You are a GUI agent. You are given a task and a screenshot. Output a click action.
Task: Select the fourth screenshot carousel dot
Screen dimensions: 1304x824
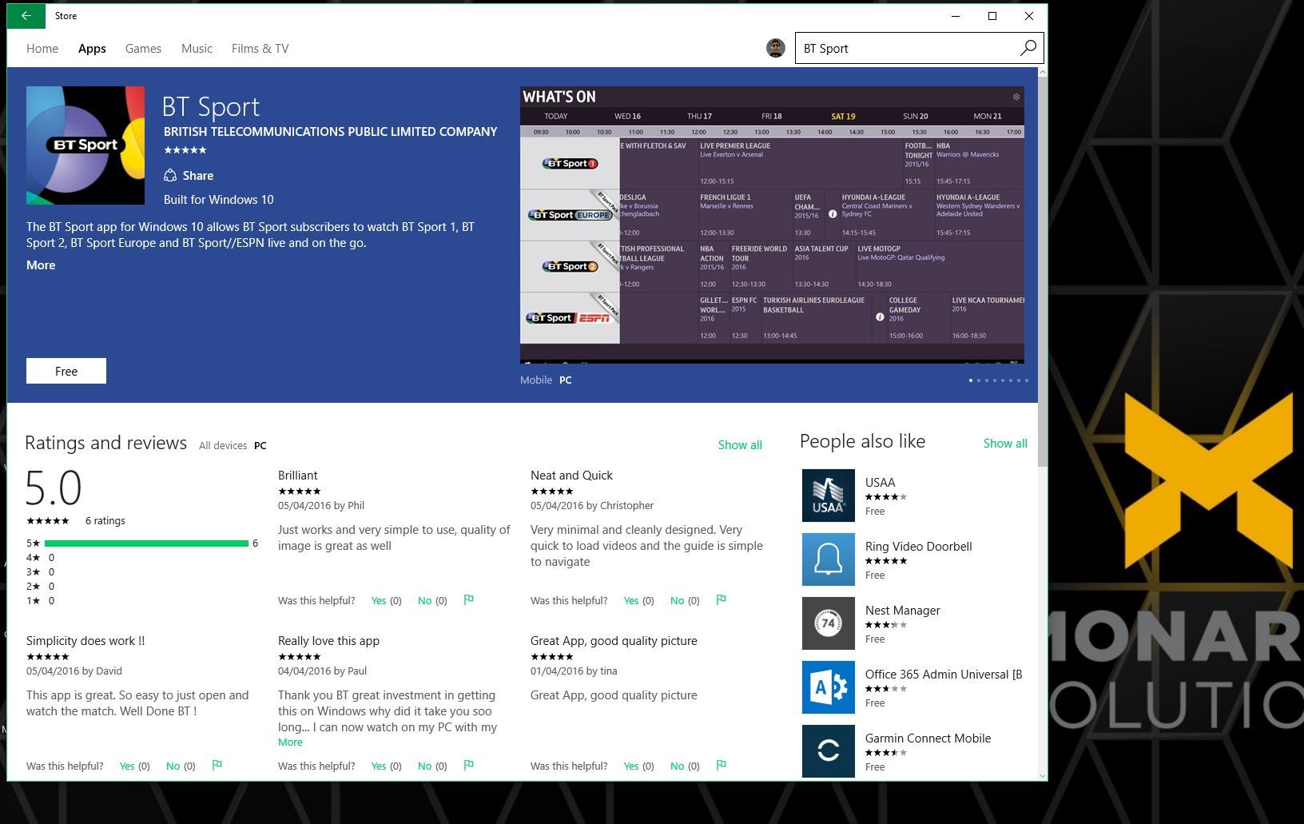point(995,380)
